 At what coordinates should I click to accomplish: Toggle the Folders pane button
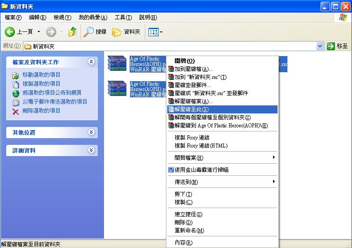pos(126,32)
